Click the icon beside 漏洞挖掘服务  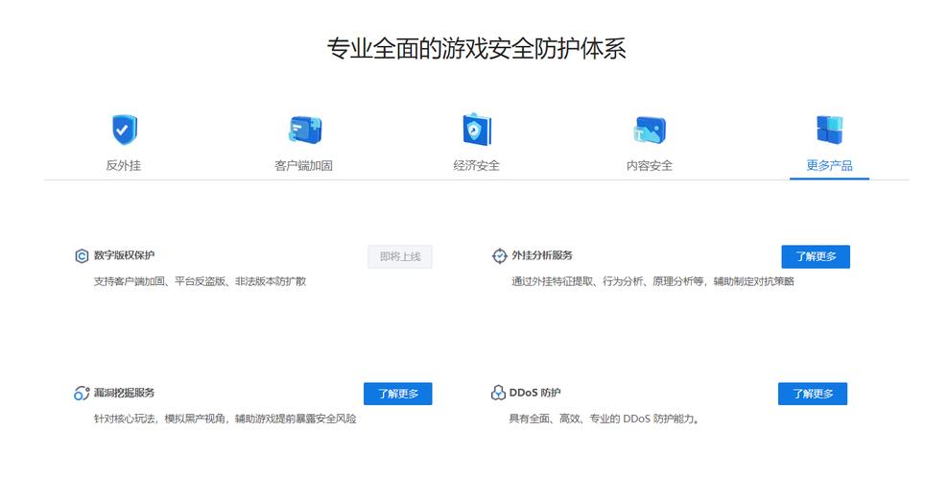click(x=82, y=394)
